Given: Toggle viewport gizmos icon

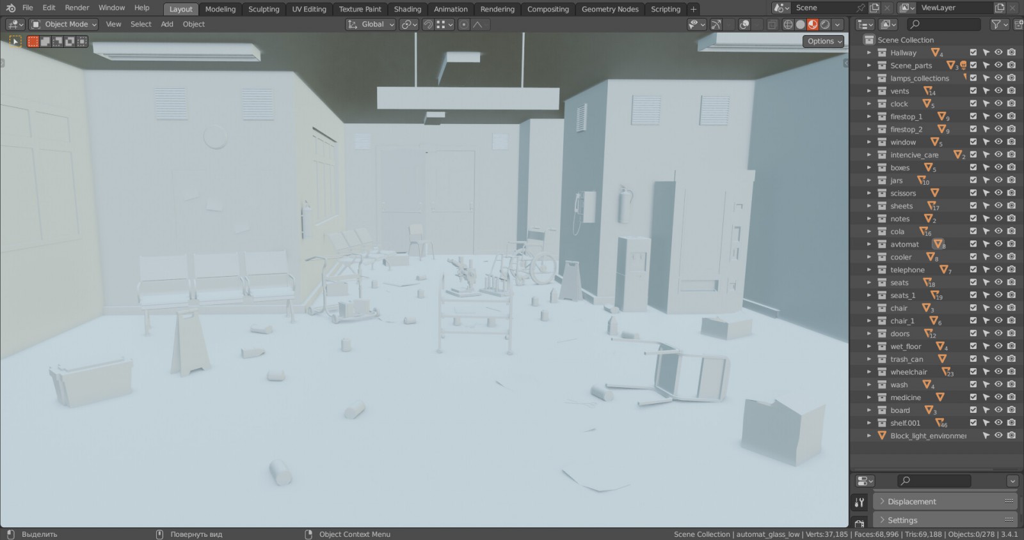Looking at the screenshot, I should tap(716, 24).
